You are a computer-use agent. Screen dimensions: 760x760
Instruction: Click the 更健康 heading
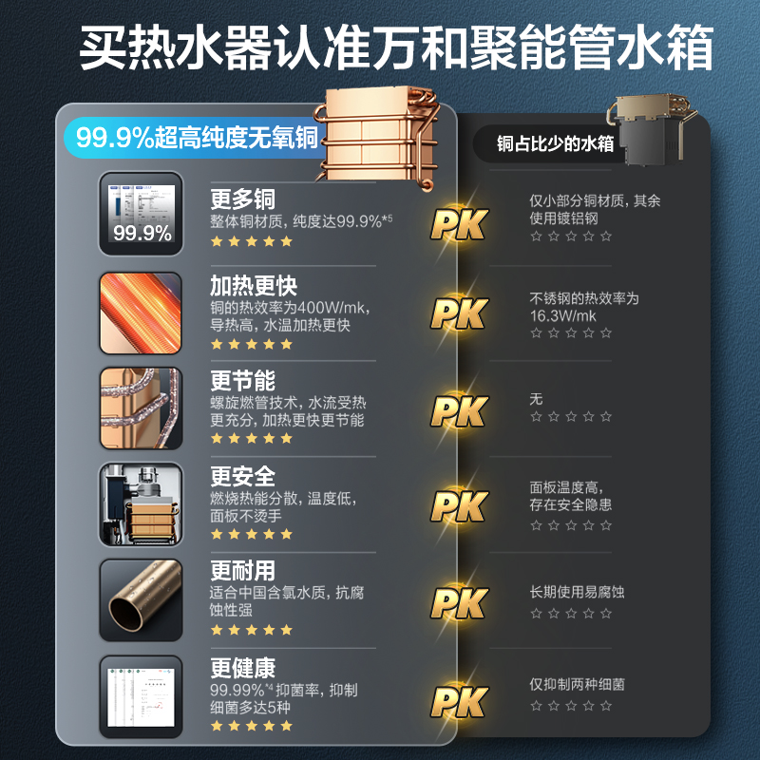(243, 668)
